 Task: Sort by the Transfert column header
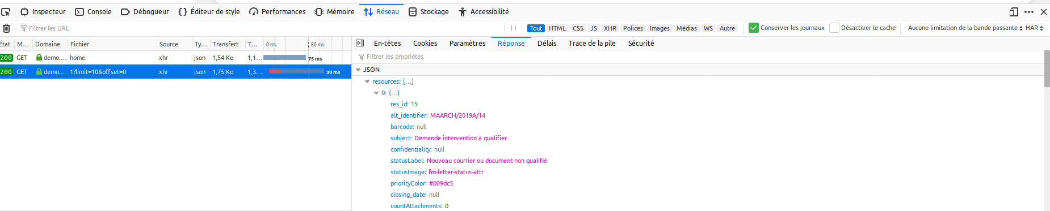click(x=228, y=44)
